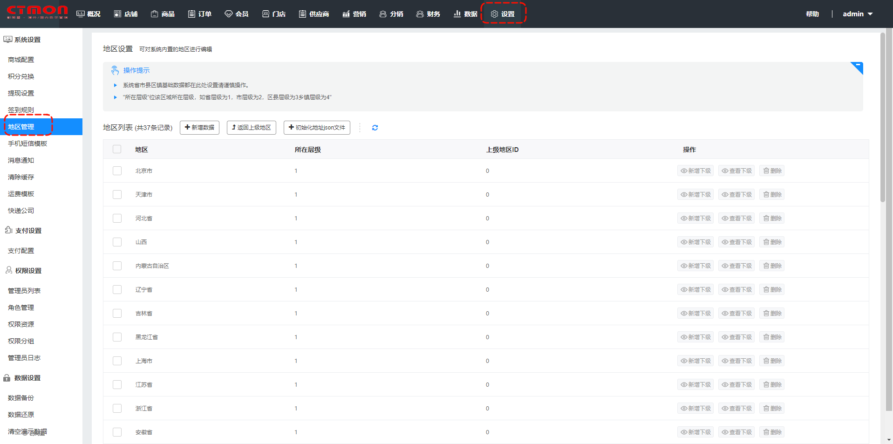Click the blue refresh icon beside the list buttons
The height and width of the screenshot is (444, 893).
(x=375, y=128)
